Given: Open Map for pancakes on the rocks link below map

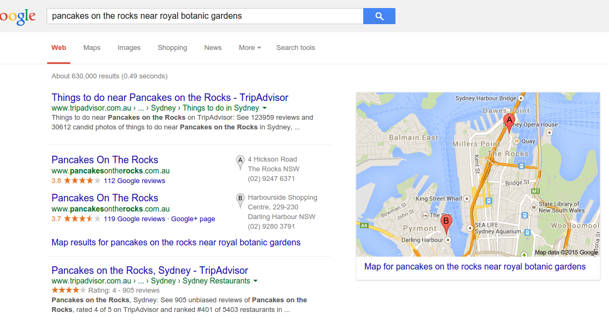Looking at the screenshot, I should tap(475, 266).
